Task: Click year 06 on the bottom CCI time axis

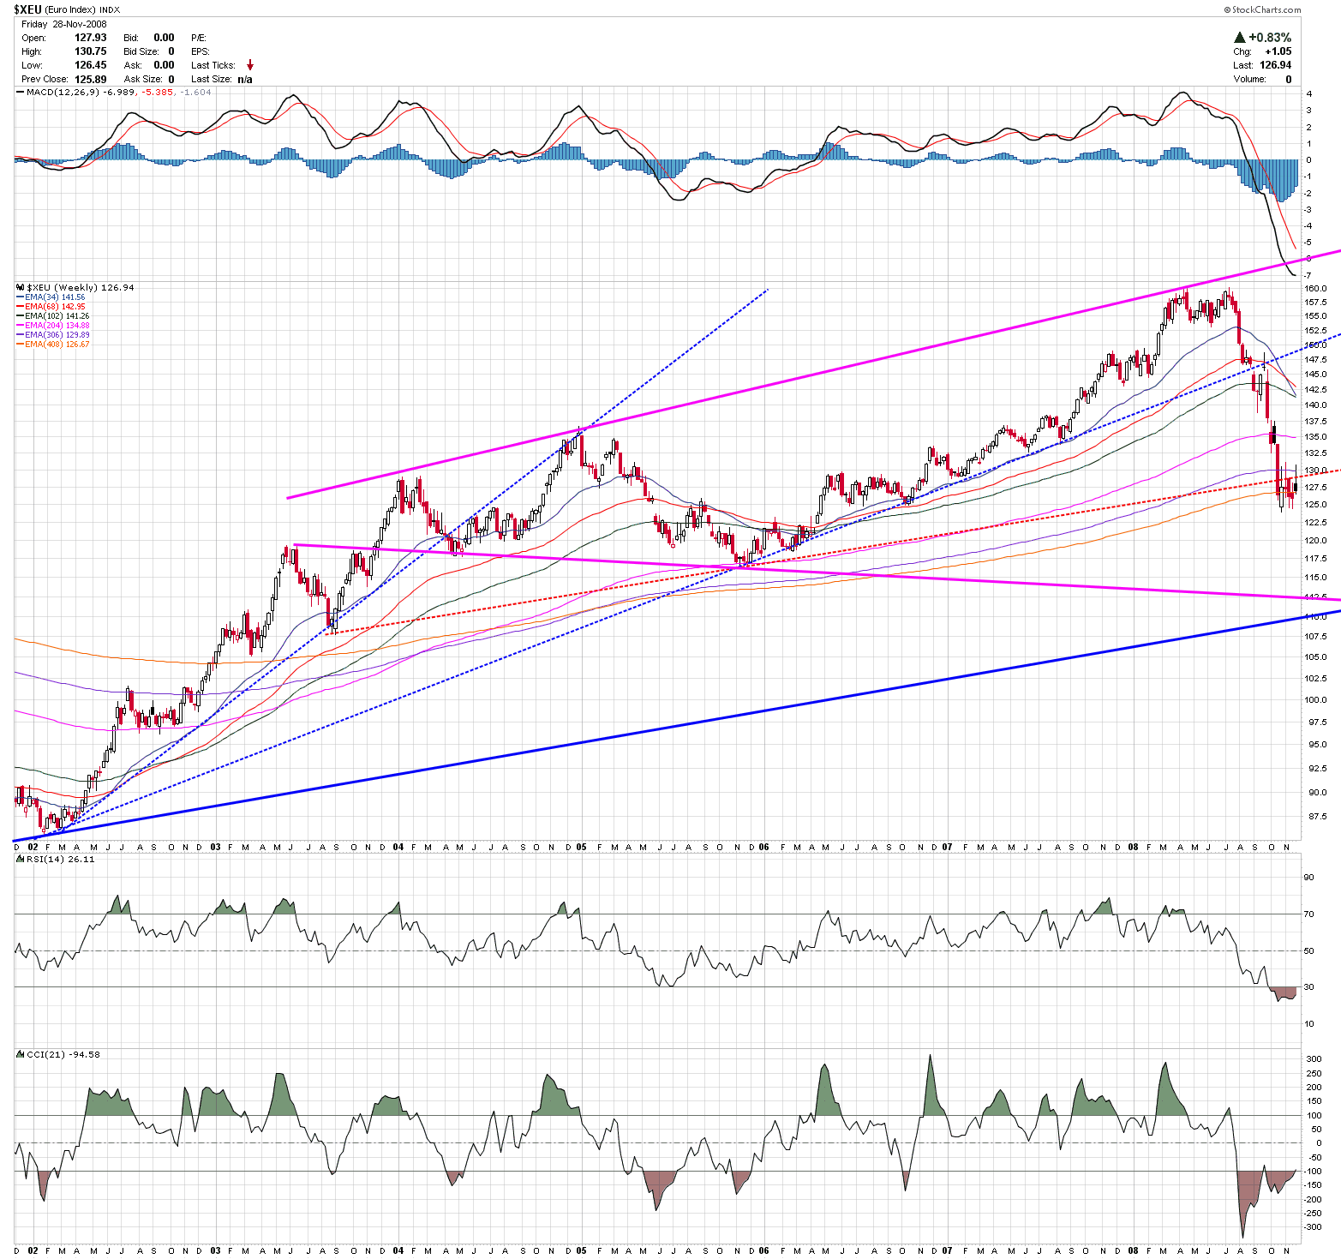Action: (763, 1250)
